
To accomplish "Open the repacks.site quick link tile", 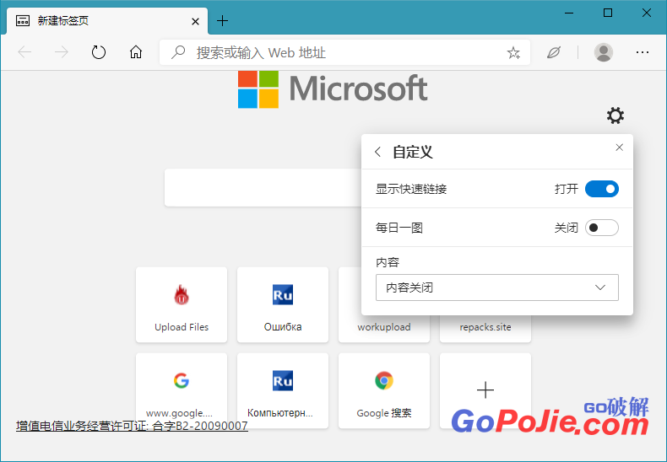I will pos(485,328).
